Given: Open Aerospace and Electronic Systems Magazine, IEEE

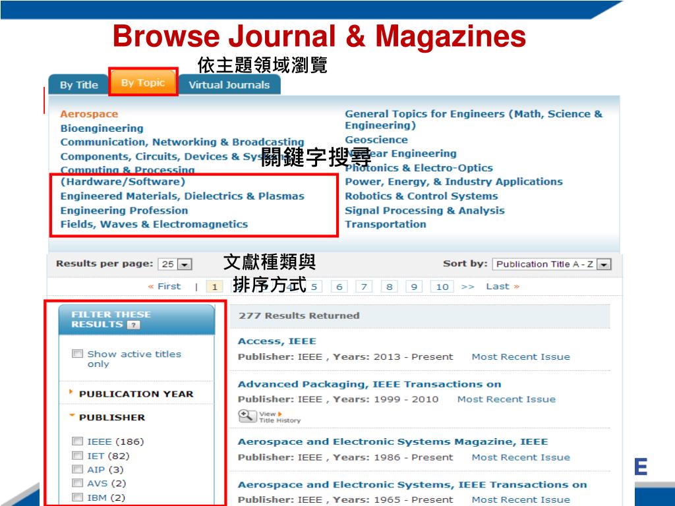Looking at the screenshot, I should click(x=393, y=442).
